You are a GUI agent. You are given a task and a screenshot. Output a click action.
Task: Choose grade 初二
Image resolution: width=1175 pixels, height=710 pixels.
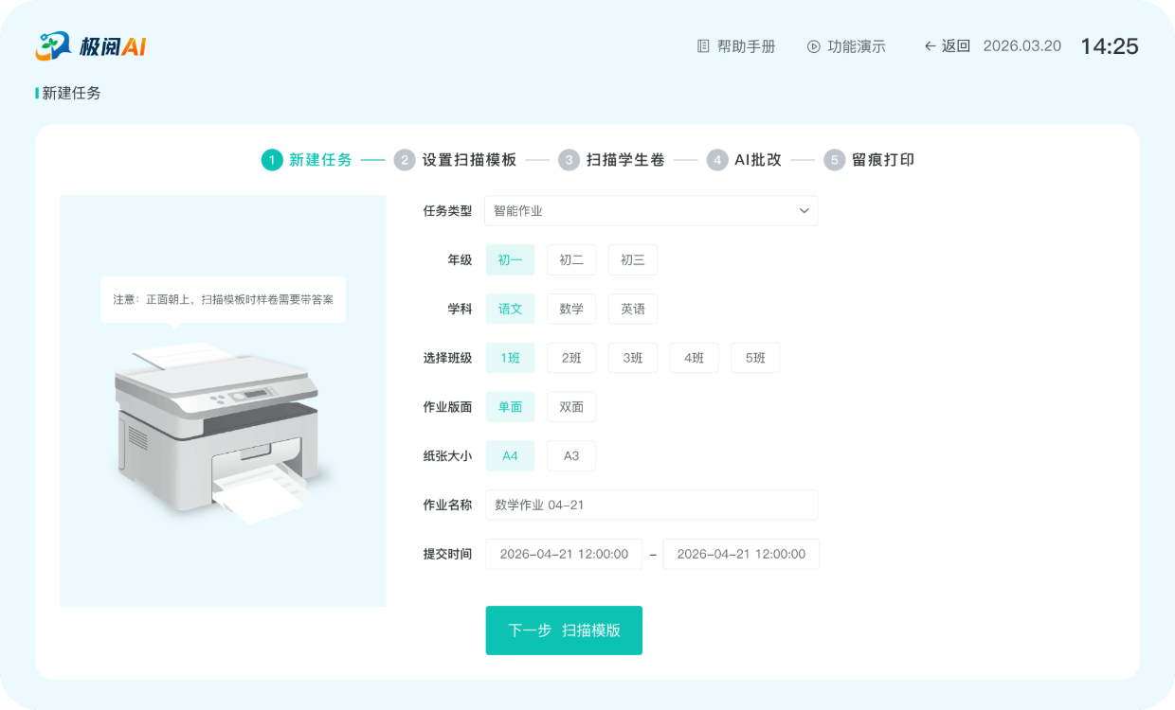click(571, 260)
